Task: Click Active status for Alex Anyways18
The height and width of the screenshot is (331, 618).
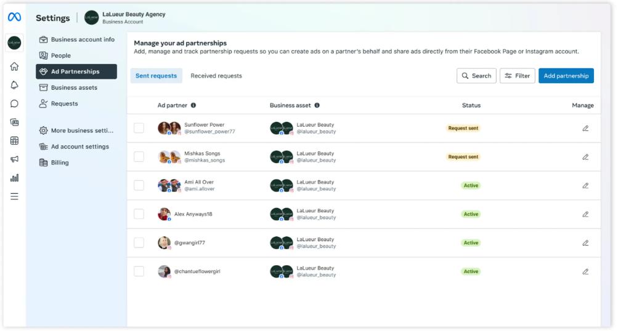Action: pyautogui.click(x=471, y=214)
